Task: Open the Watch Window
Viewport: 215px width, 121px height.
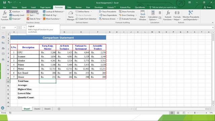Action: click(142, 15)
